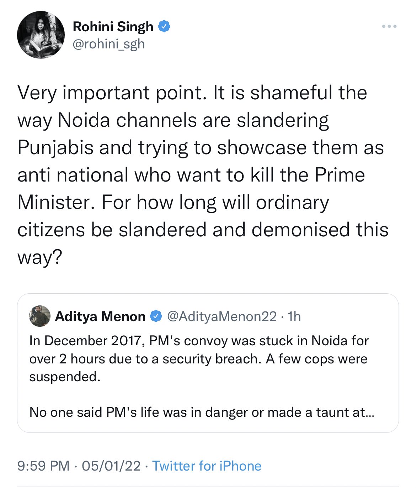
Task: Click Aditya Menon's blue verified badge
Action: pyautogui.click(x=156, y=316)
